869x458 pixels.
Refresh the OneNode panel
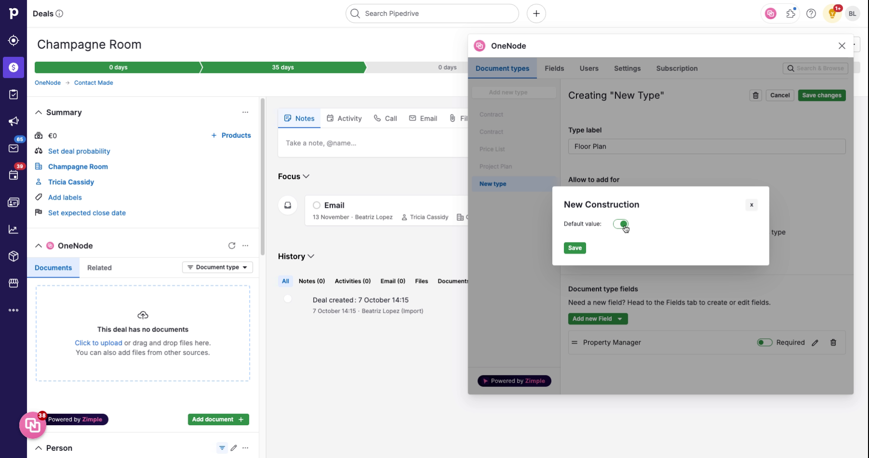pos(232,245)
